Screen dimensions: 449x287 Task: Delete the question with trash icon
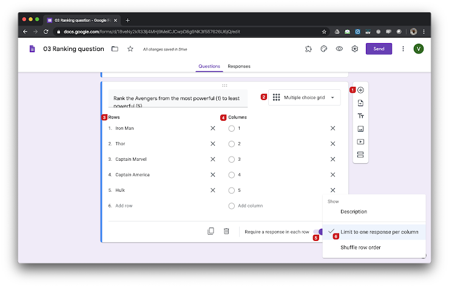coord(226,231)
